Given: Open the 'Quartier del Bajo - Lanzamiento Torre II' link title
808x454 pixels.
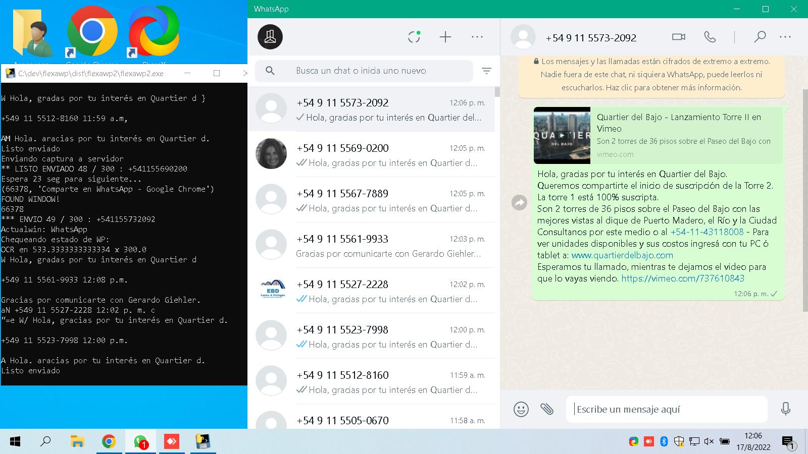Looking at the screenshot, I should (679, 123).
